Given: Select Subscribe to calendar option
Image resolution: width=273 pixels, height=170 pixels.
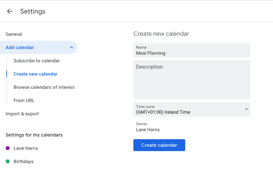Looking at the screenshot, I should click(x=37, y=61).
